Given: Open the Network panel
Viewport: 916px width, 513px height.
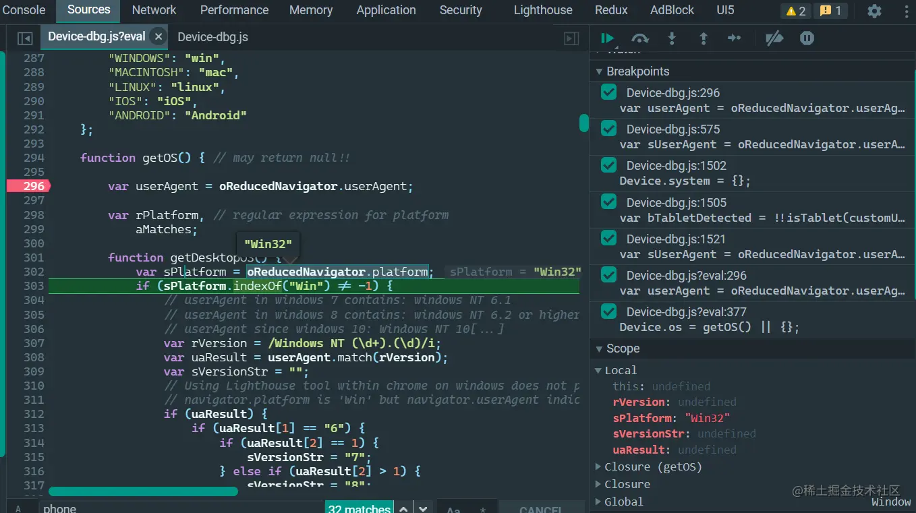Looking at the screenshot, I should (x=154, y=10).
